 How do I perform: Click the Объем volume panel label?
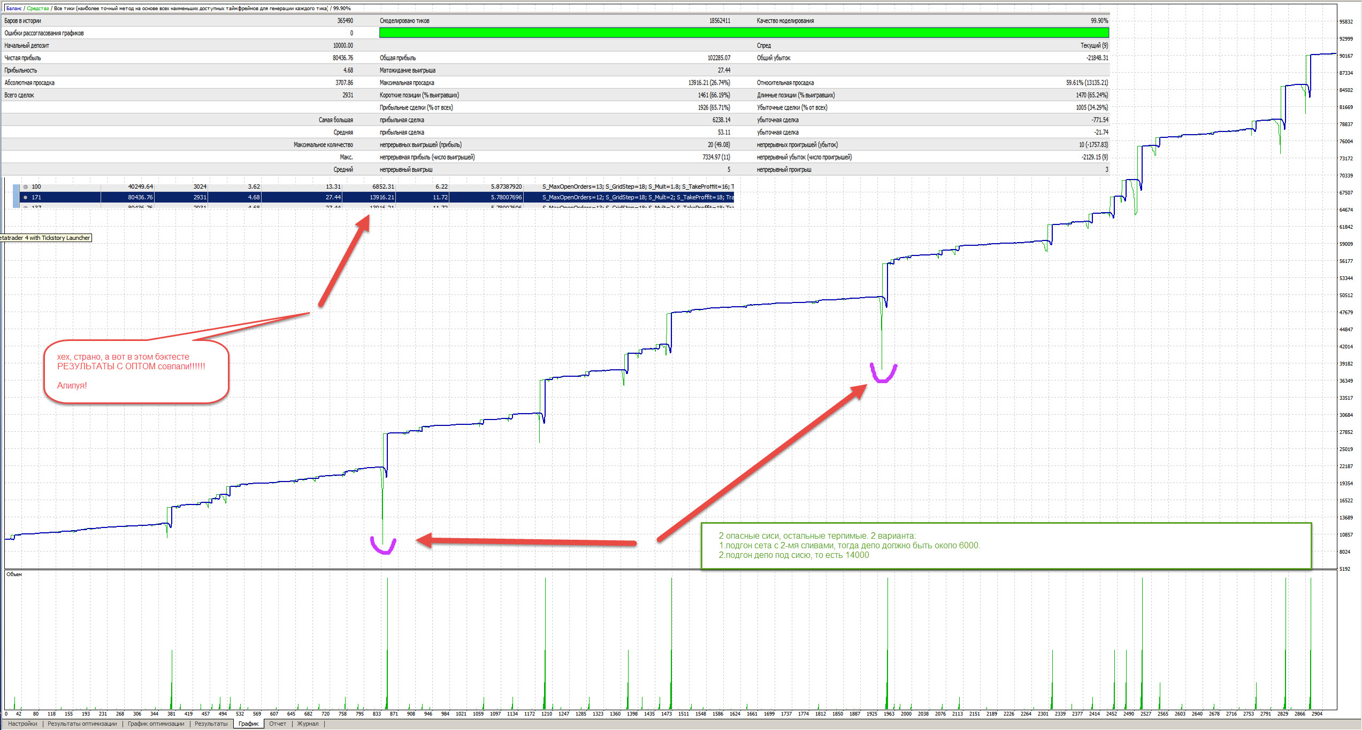(x=14, y=574)
